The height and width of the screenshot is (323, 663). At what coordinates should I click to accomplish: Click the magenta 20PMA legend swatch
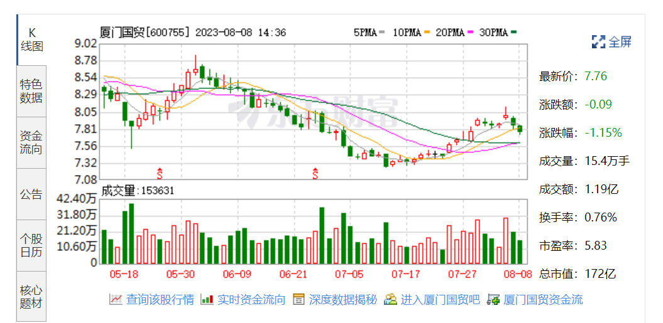[x=470, y=32]
